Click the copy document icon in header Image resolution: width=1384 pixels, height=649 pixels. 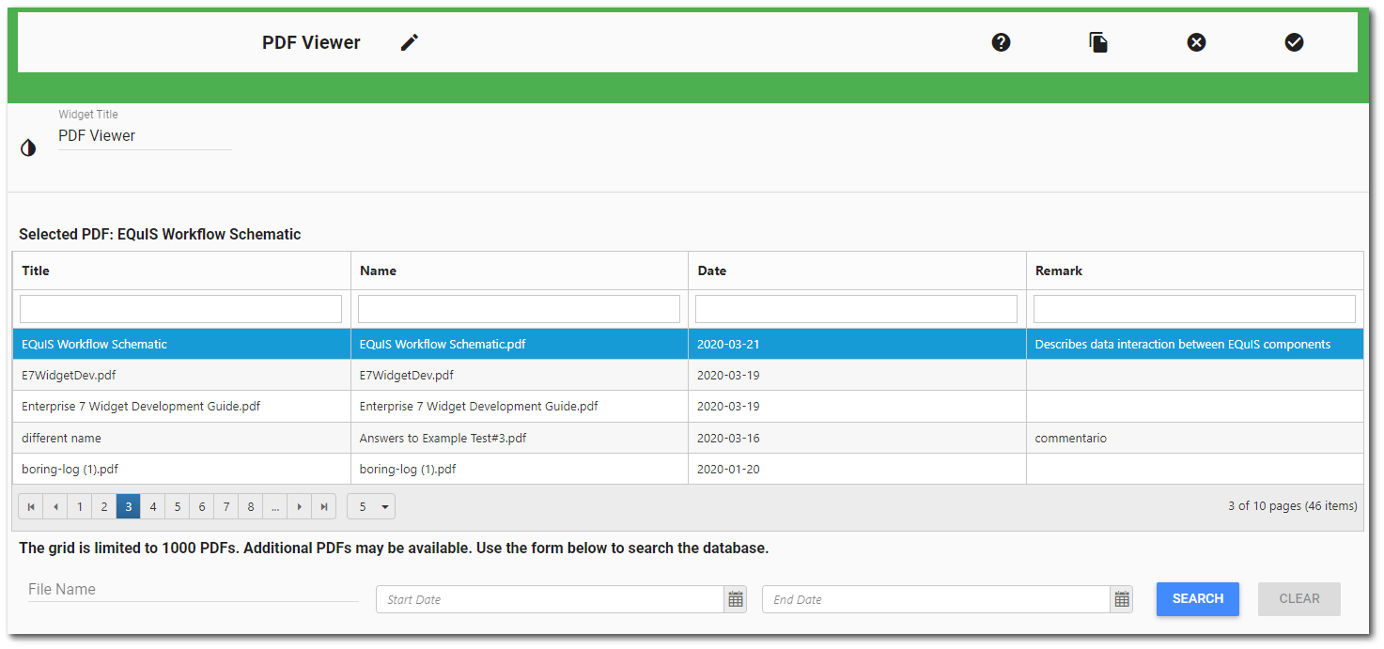1098,42
